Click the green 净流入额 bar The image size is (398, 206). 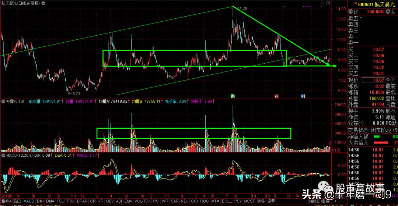tap(377, 136)
